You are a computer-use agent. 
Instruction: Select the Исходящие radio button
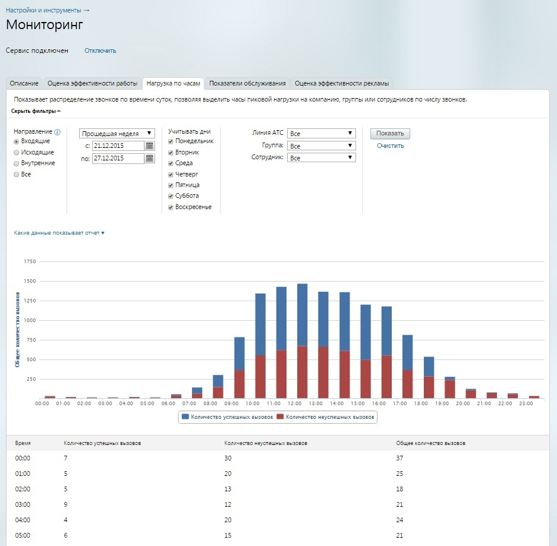(17, 153)
